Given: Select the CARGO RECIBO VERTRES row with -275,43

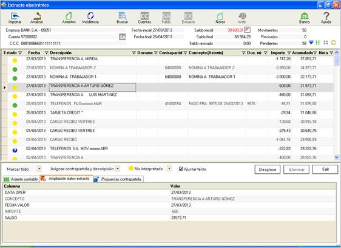Looking at the screenshot, I should [x=167, y=133].
